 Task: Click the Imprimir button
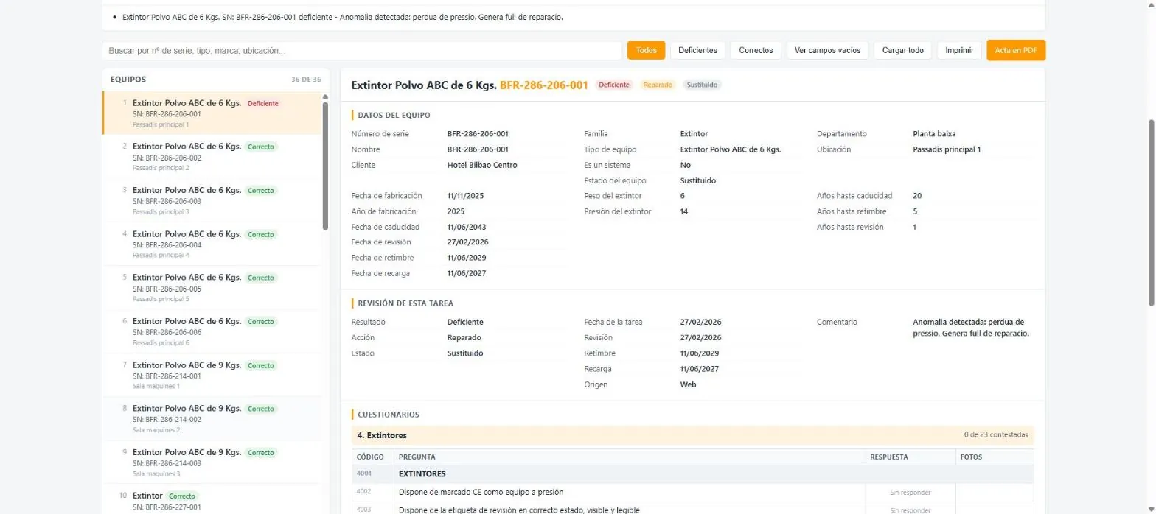point(959,50)
